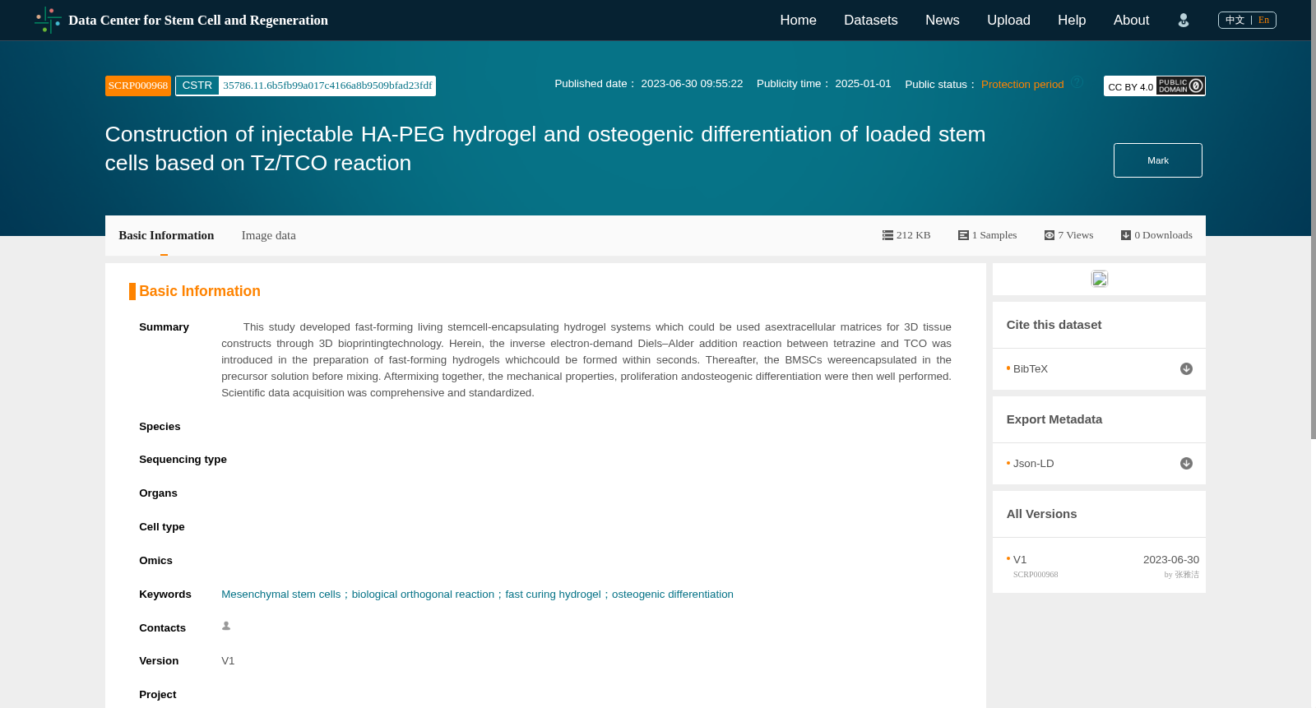The width and height of the screenshot is (1316, 708).
Task: Click the Views eye icon
Action: [x=1050, y=235]
